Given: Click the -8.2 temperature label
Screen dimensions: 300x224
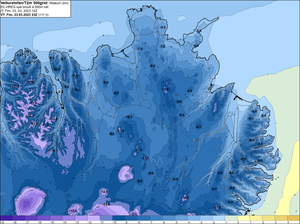Looking at the screenshot, I should (x=66, y=87).
